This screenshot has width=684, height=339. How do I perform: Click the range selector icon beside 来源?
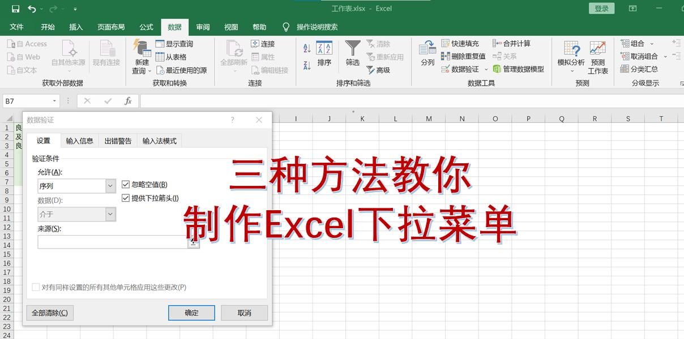pyautogui.click(x=194, y=242)
